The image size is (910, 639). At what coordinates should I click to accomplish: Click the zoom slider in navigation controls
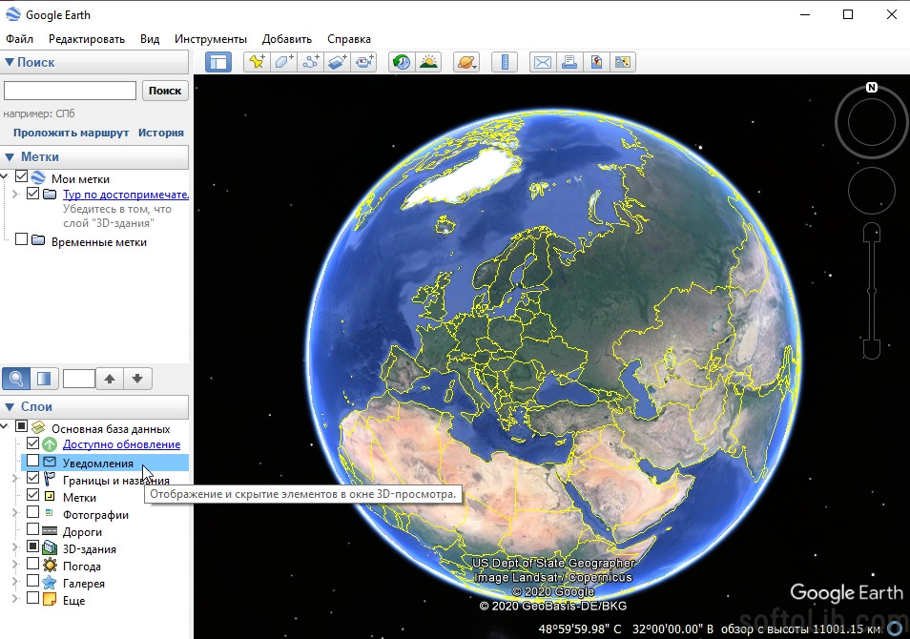click(872, 291)
